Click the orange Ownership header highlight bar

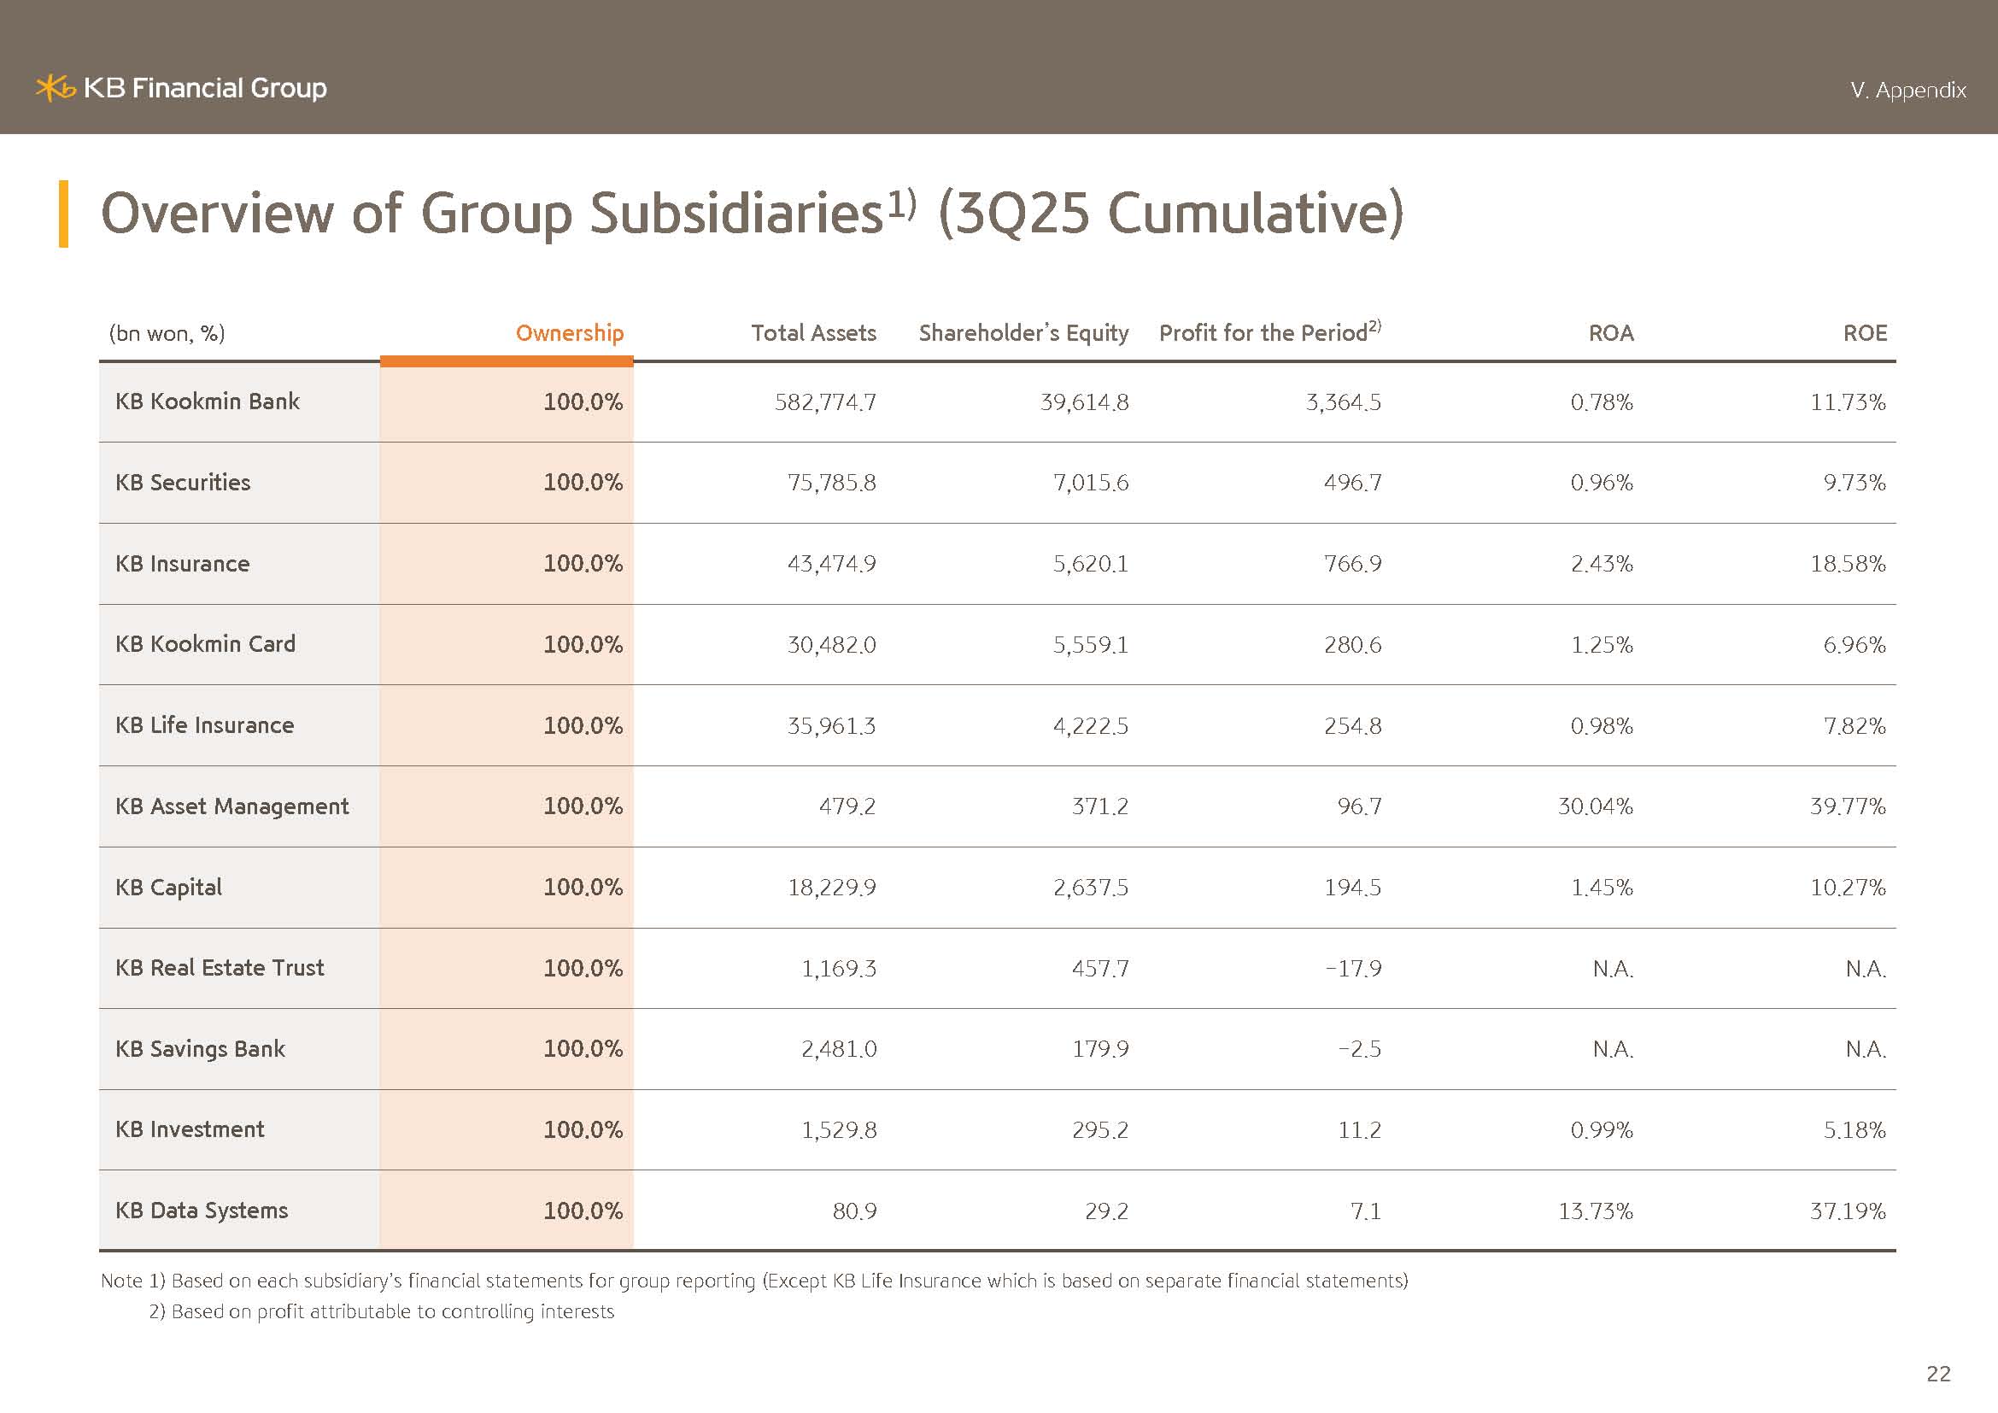[507, 361]
